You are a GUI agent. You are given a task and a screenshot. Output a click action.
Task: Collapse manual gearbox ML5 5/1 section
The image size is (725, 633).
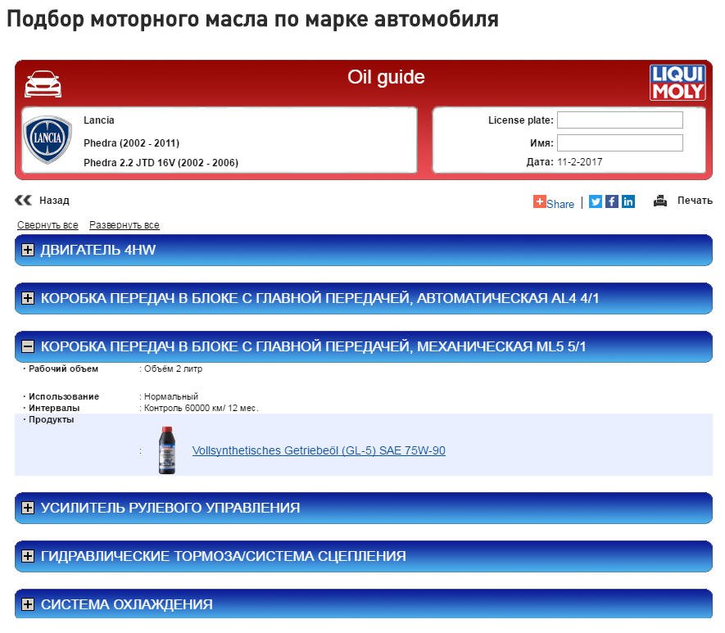tap(28, 347)
